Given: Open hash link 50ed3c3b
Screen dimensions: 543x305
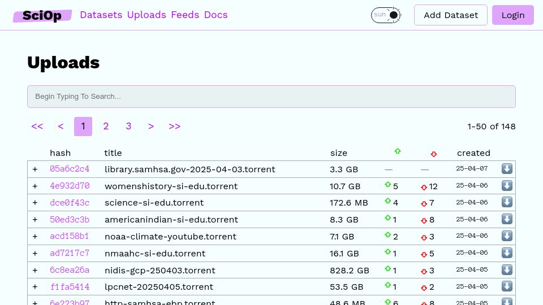Looking at the screenshot, I should (70, 220).
